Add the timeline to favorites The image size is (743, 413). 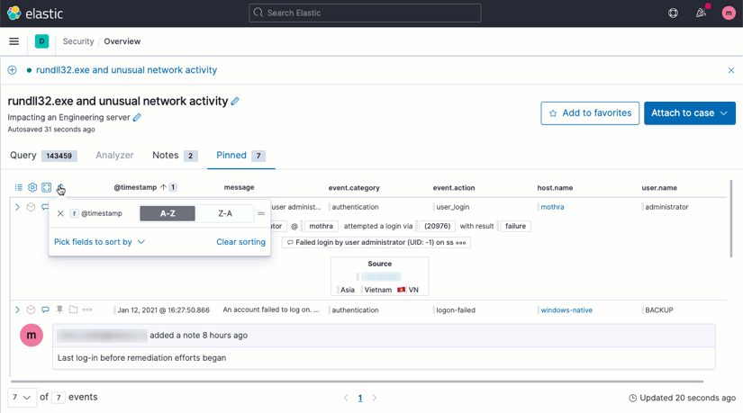pos(590,113)
